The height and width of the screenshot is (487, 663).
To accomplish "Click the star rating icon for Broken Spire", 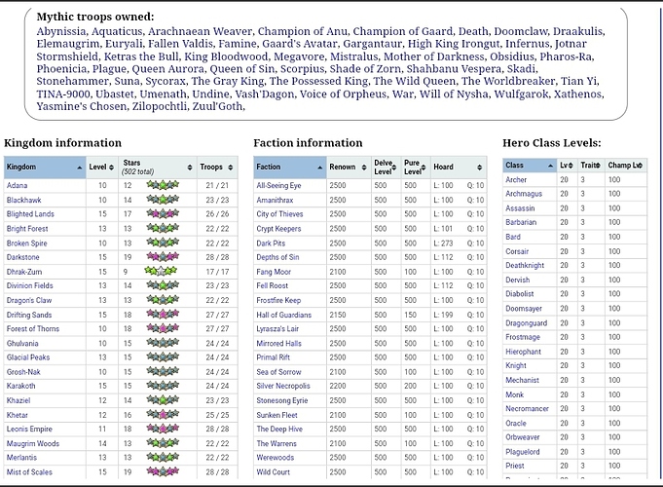I will click(163, 243).
